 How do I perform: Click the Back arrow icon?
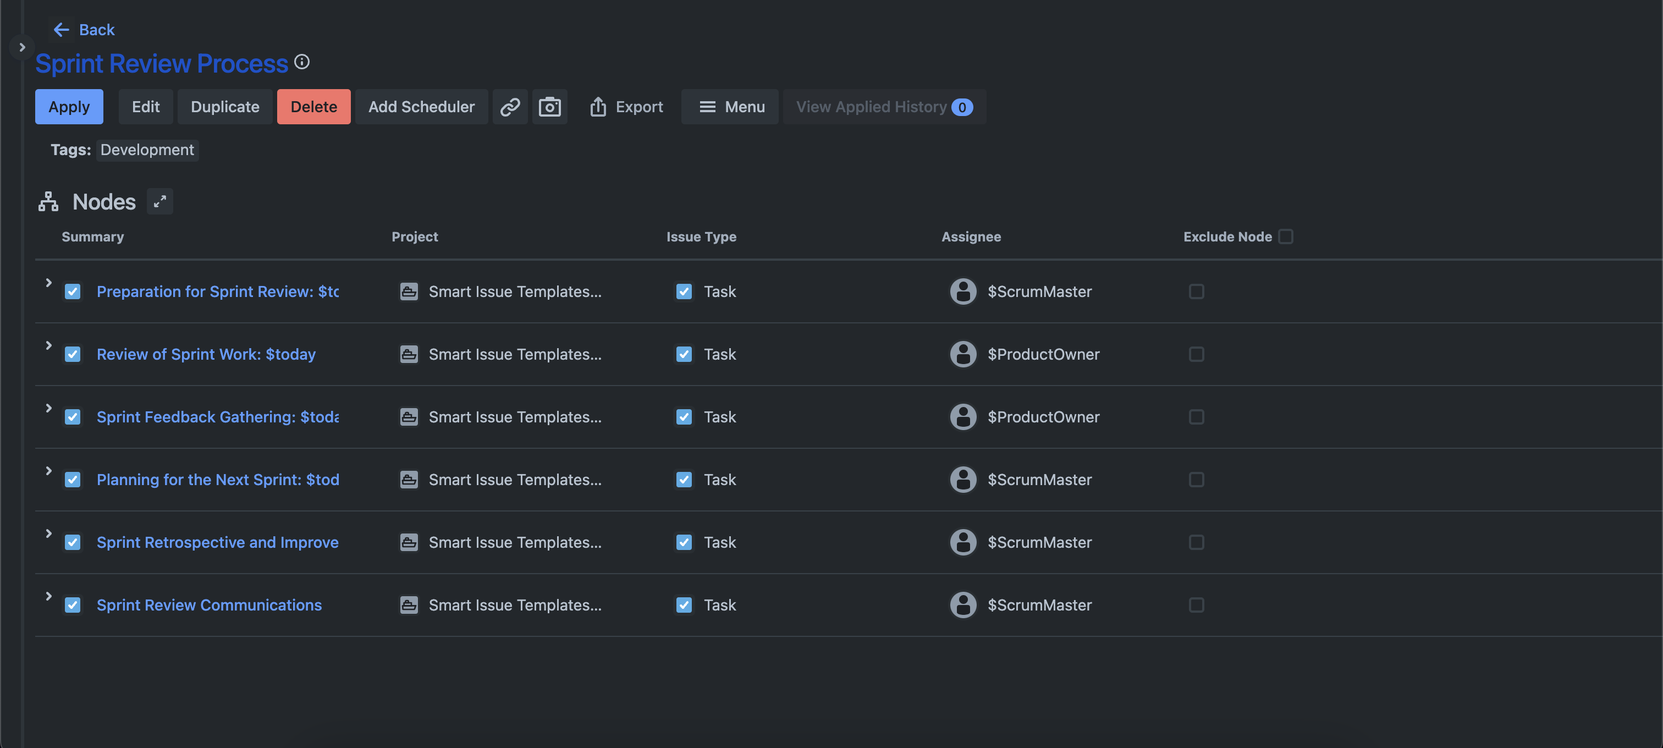click(62, 30)
